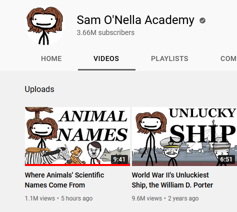
Task: Select the VIDEOS tab
Action: click(106, 58)
